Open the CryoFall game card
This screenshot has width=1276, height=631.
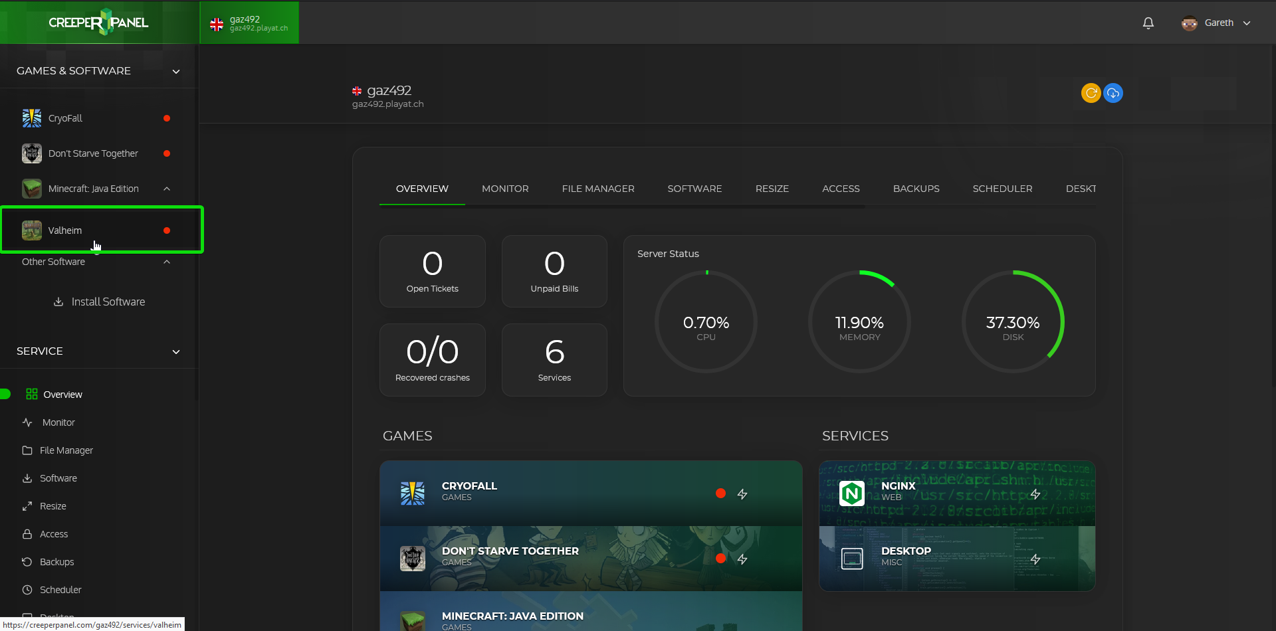(x=591, y=493)
